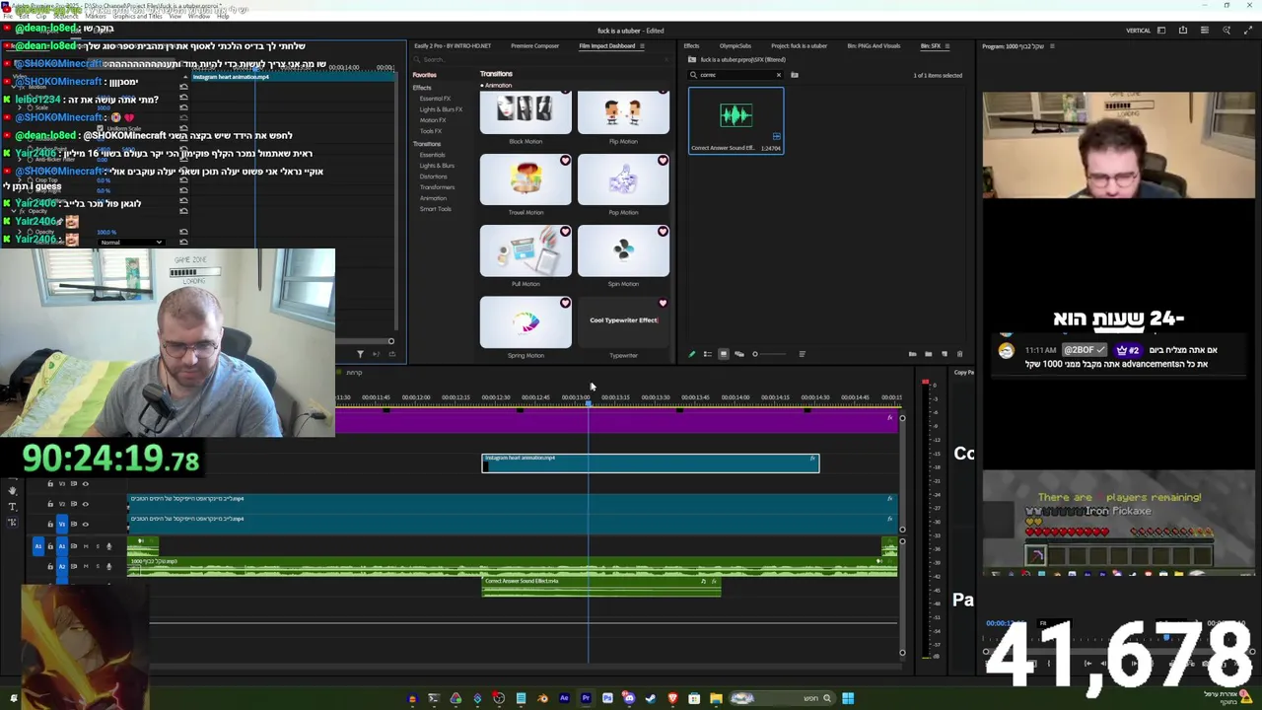
Task: Open Brave browser from the taskbar
Action: pyautogui.click(x=672, y=698)
